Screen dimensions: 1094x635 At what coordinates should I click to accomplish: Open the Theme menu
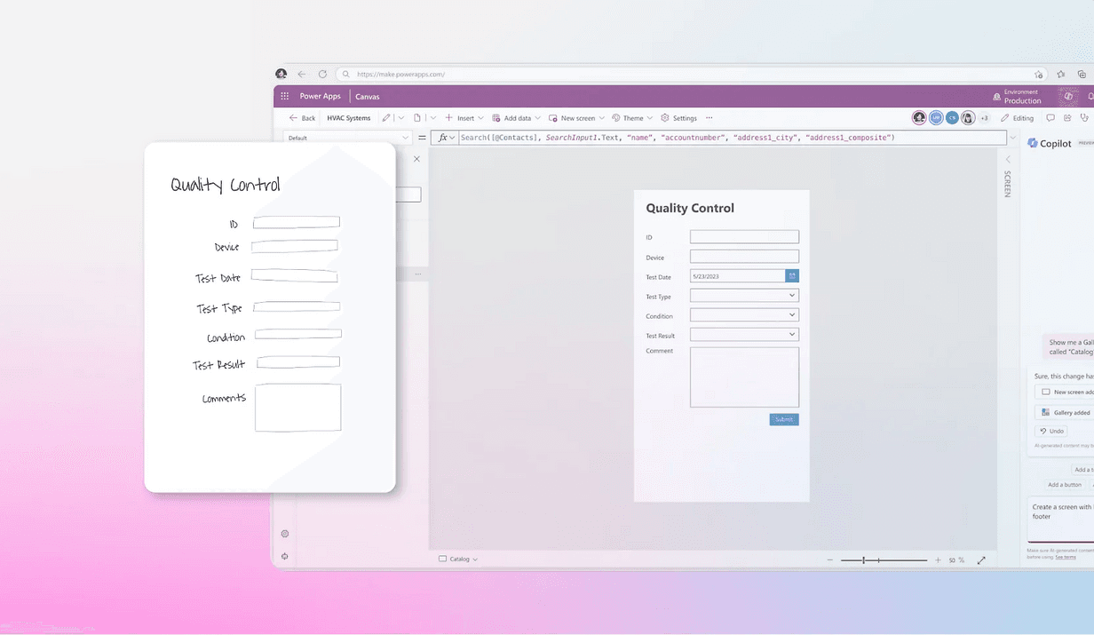click(632, 118)
